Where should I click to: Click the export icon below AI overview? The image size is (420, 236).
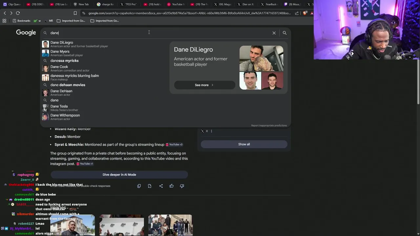click(150, 186)
